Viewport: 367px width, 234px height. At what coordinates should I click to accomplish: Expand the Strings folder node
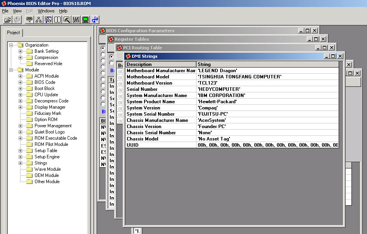tap(21, 163)
